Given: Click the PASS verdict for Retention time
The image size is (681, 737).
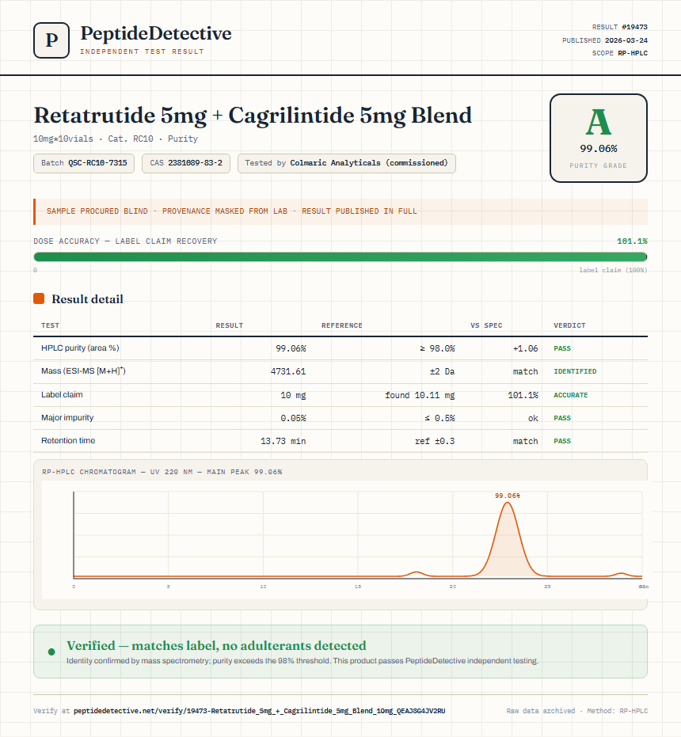Looking at the screenshot, I should [562, 441].
